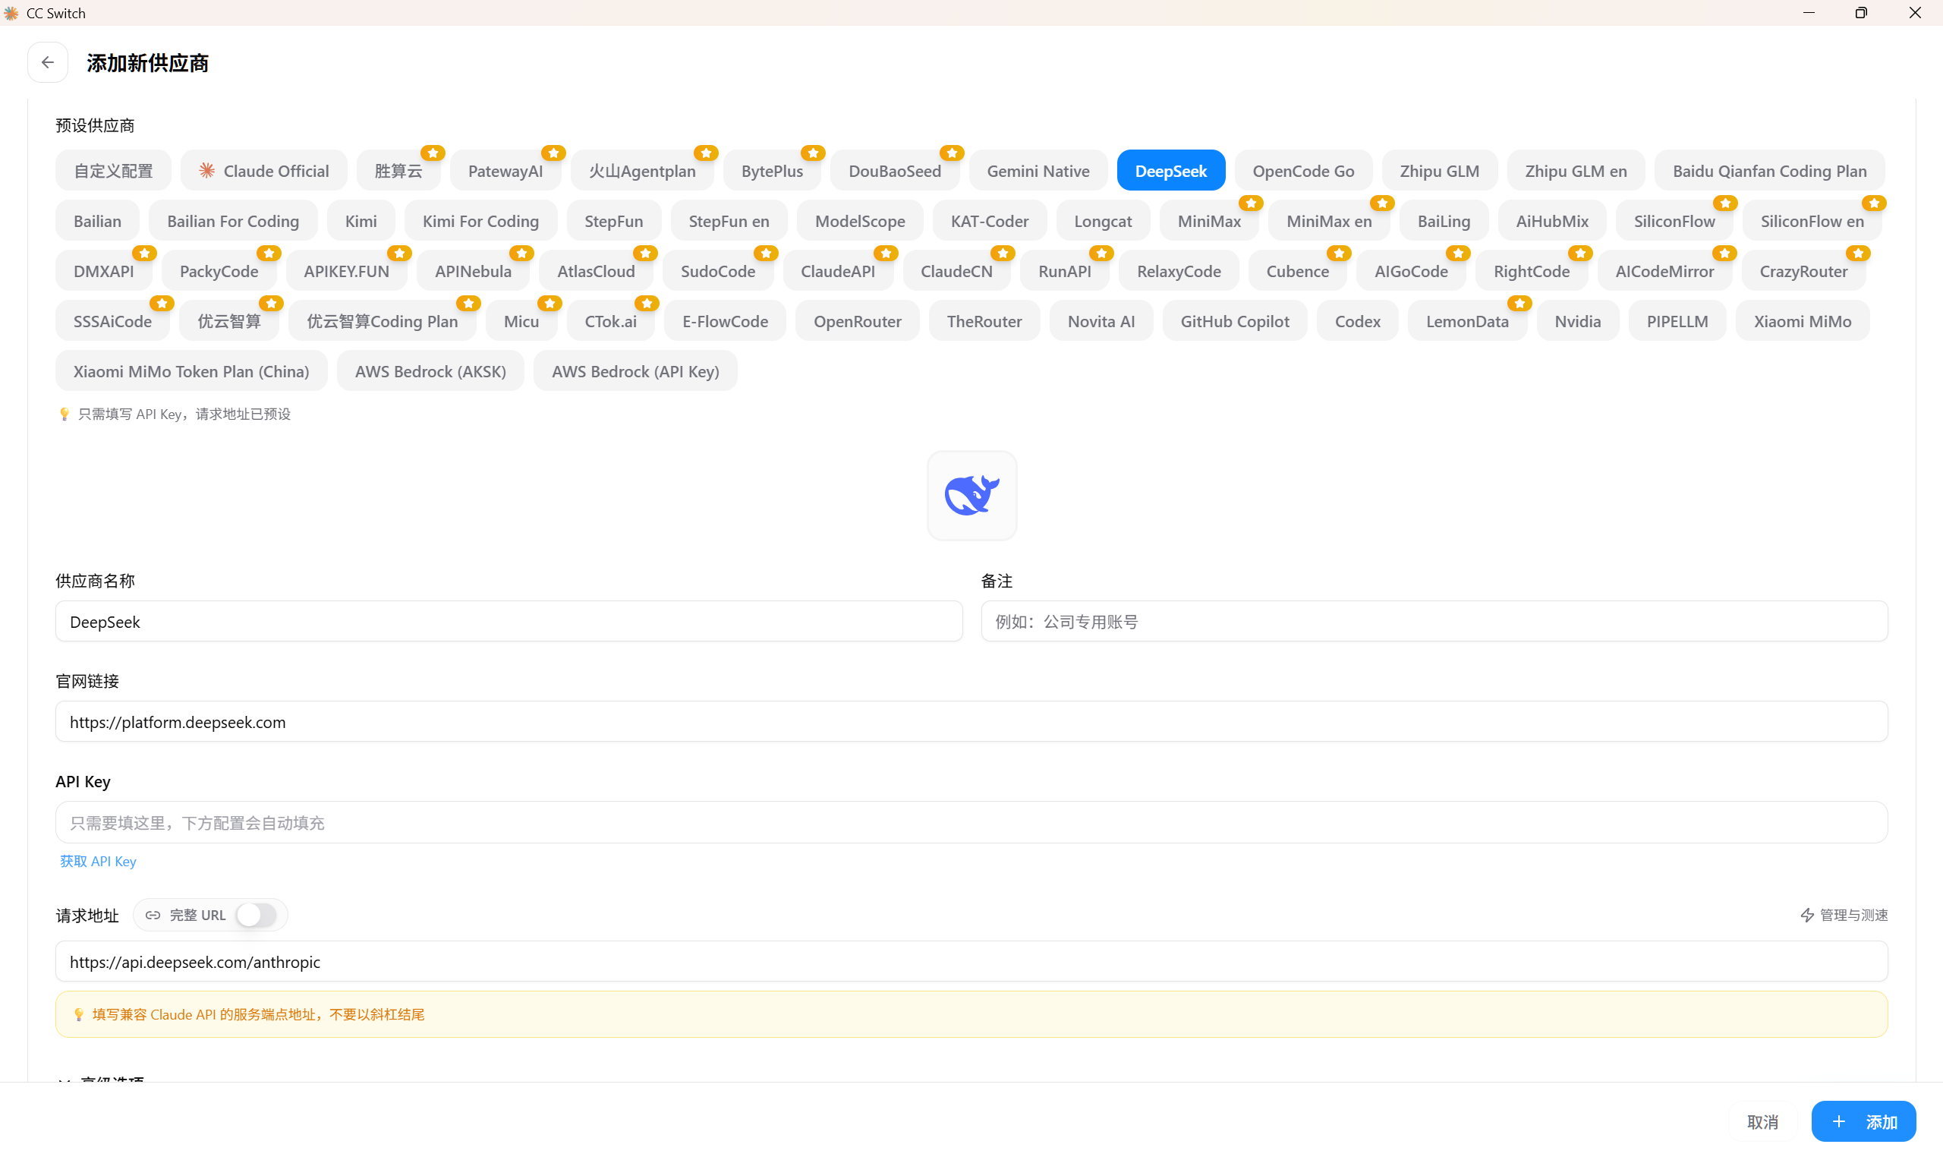Select the SSSAiCode preset
Viewport: 1943px width, 1160px height.
coord(112,320)
